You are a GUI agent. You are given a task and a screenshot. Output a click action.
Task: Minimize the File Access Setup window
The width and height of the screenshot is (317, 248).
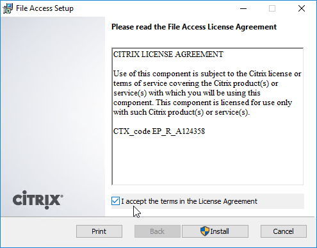(x=243, y=8)
